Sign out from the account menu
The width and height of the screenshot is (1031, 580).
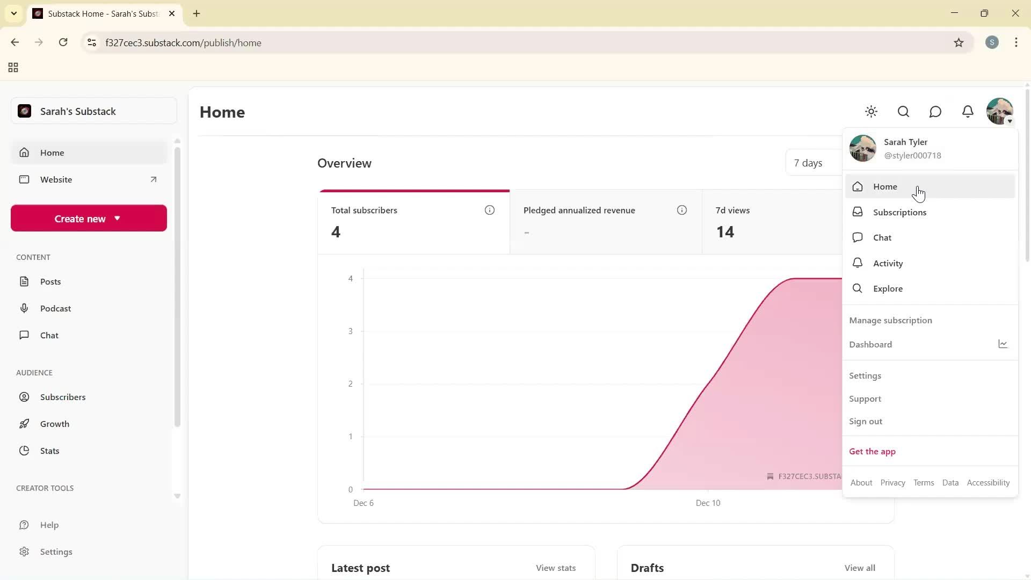(866, 421)
